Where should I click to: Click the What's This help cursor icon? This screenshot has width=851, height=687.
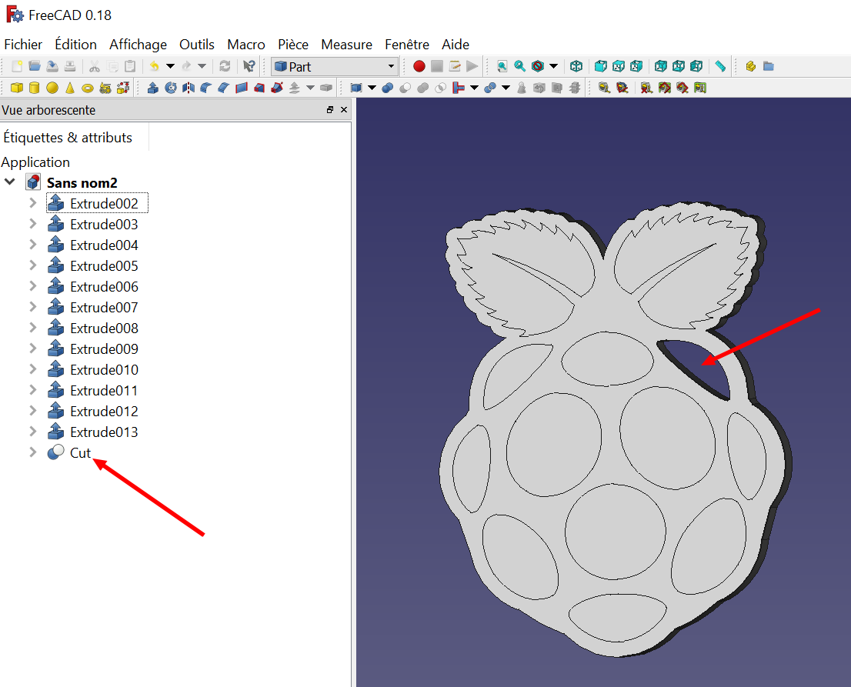point(249,66)
